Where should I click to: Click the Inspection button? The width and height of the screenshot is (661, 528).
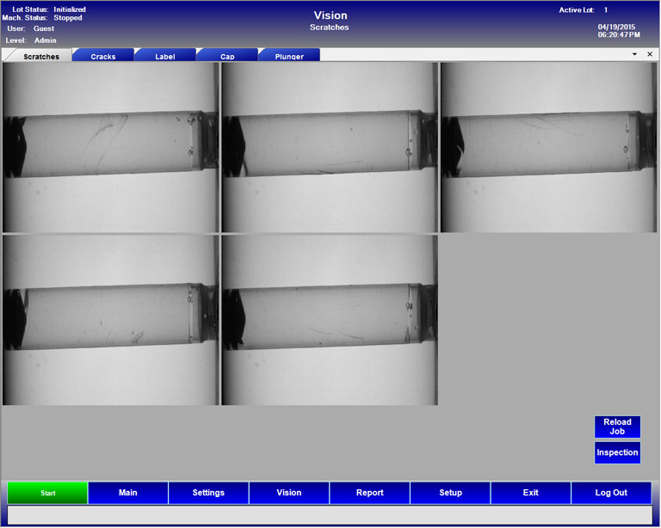(x=617, y=452)
